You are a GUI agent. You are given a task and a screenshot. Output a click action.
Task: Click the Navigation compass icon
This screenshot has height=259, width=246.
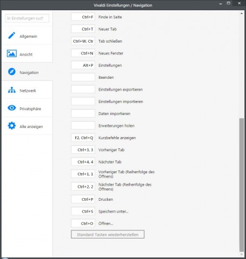[12, 72]
